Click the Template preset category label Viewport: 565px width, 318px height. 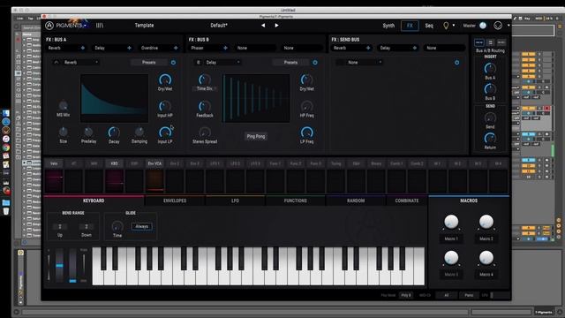pos(144,26)
